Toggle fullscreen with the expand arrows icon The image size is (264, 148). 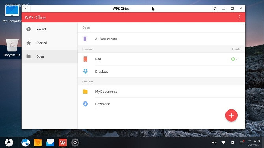click(x=215, y=9)
